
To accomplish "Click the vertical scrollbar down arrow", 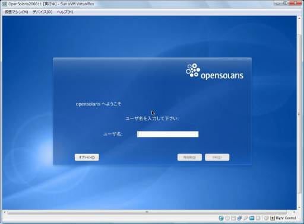I will [x=299, y=207].
